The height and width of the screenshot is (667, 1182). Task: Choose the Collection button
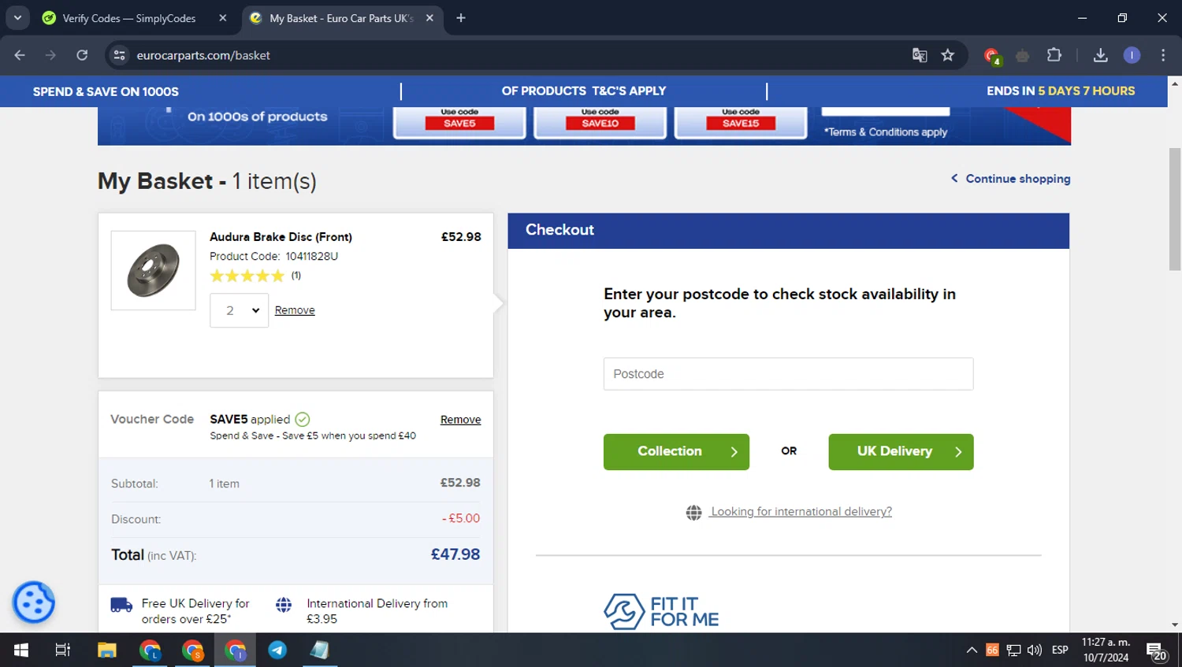point(676,452)
